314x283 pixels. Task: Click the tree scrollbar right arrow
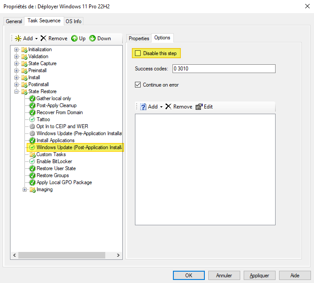coord(118,255)
